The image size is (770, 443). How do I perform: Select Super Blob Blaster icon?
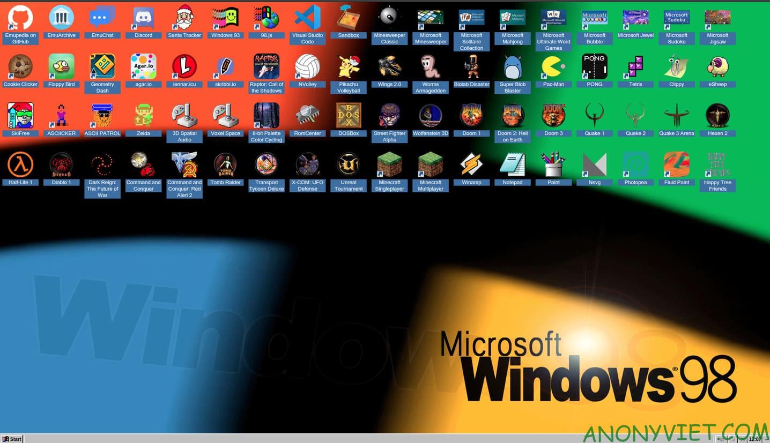(x=513, y=66)
